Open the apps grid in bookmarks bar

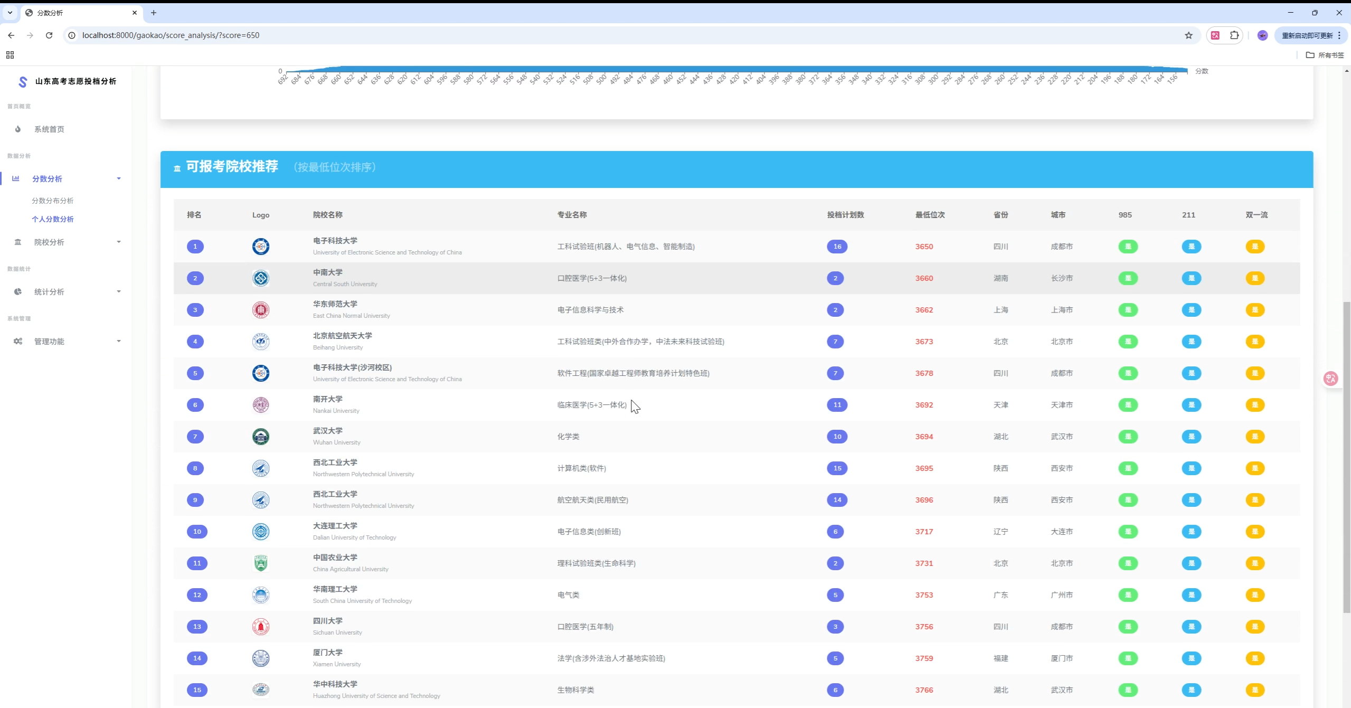10,55
